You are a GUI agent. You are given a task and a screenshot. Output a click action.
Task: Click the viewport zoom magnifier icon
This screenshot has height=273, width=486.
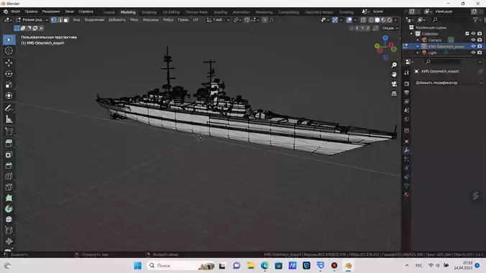click(x=394, y=65)
